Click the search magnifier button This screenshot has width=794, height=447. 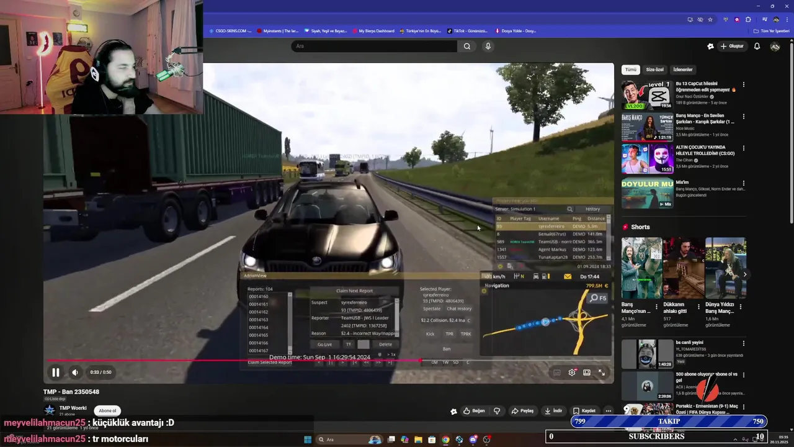coord(467,46)
